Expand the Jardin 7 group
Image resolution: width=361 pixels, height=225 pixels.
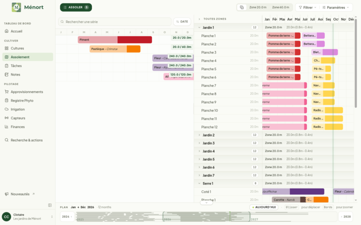click(x=200, y=175)
